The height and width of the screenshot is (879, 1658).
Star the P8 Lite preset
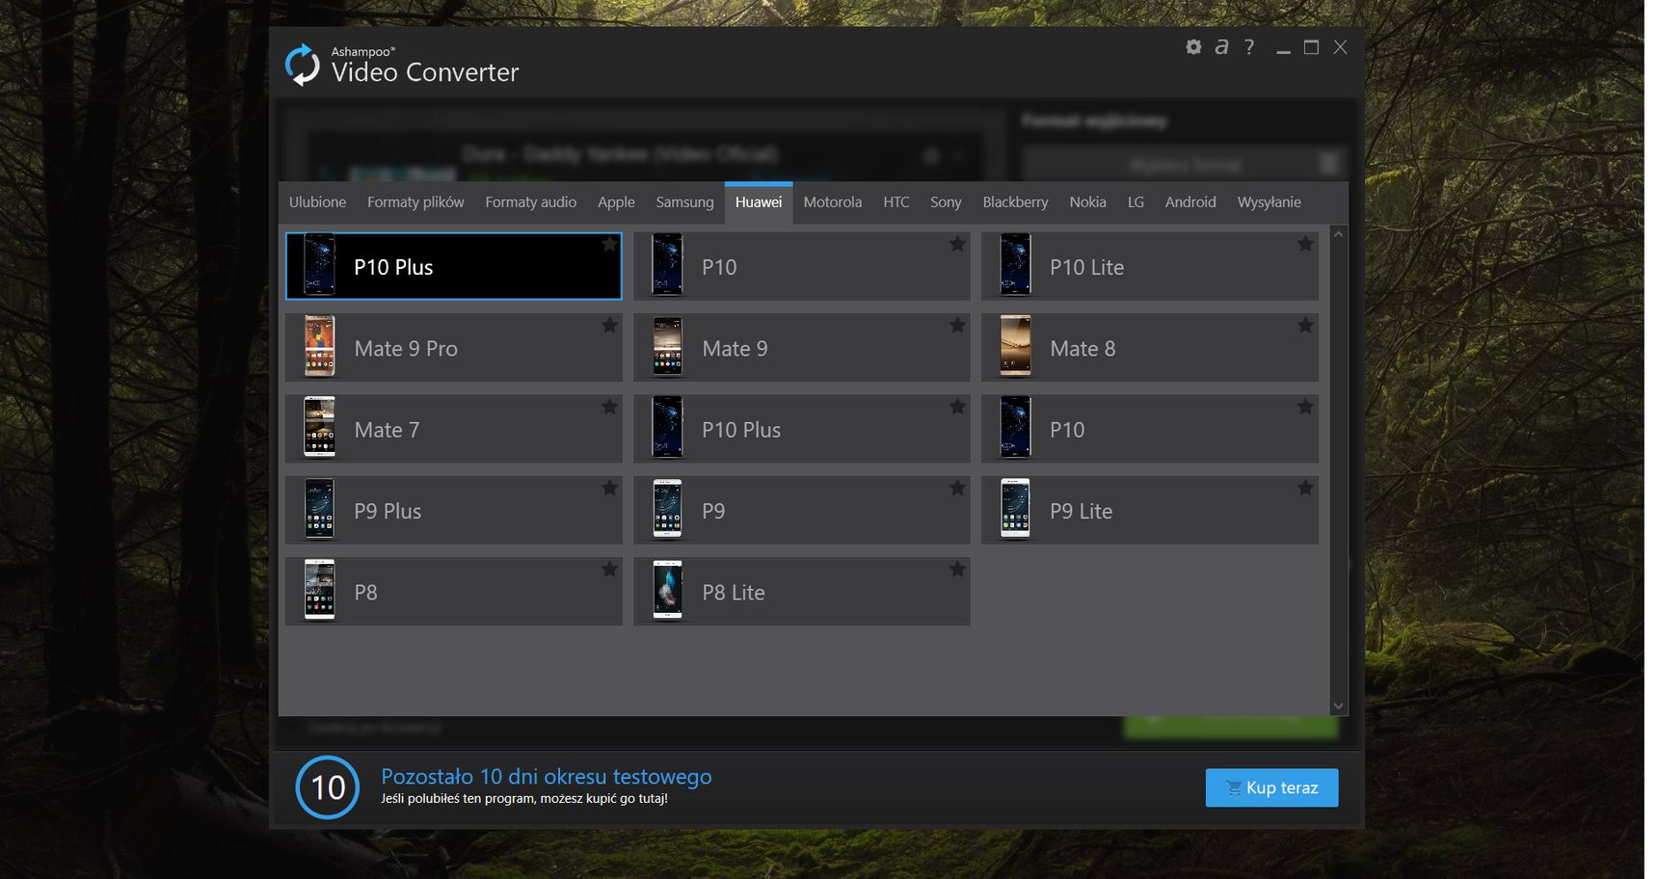957,570
